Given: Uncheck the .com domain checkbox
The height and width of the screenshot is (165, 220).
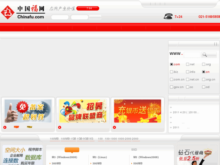Looking at the screenshot, I should point(172,64).
